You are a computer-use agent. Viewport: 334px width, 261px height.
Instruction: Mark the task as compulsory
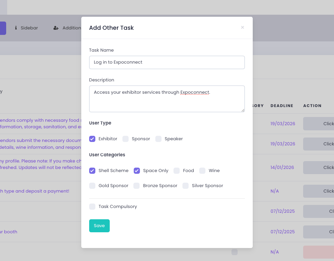(92, 207)
